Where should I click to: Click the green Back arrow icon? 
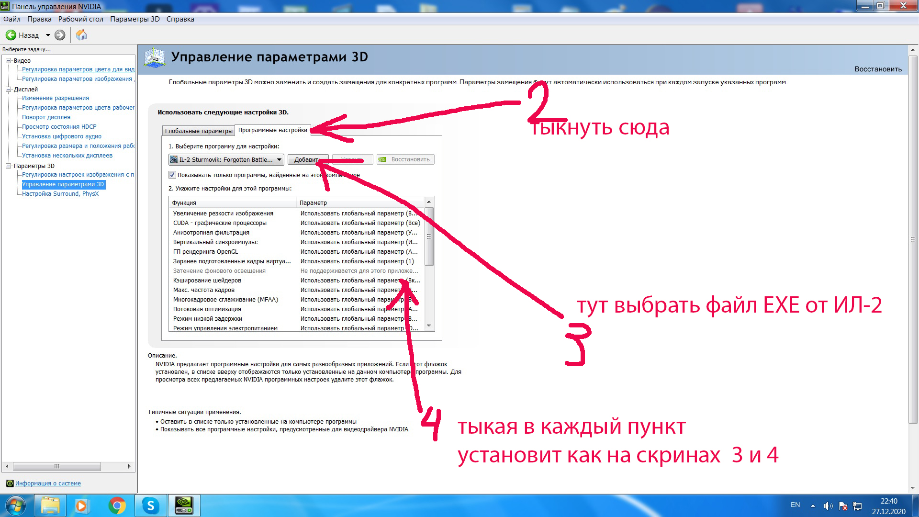click(x=11, y=35)
